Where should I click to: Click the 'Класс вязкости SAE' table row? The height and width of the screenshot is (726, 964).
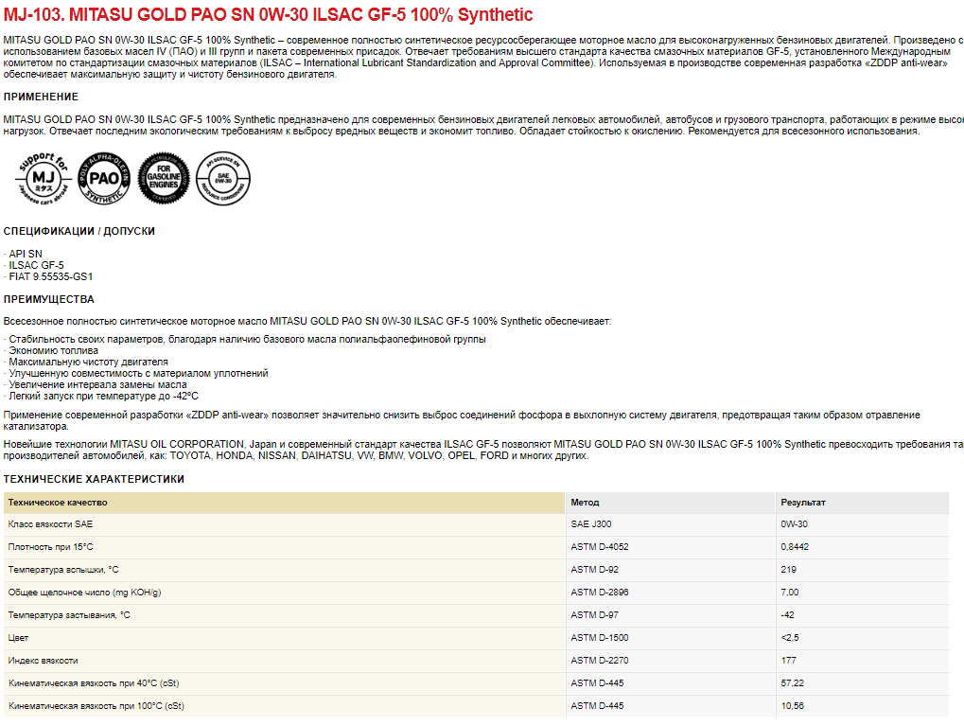point(50,524)
